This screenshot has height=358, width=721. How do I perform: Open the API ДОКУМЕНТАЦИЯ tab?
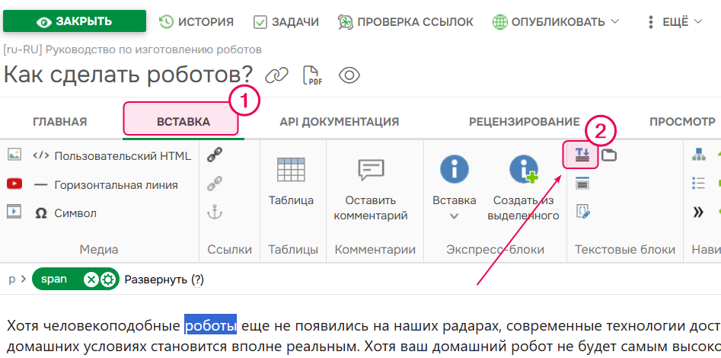(x=340, y=122)
